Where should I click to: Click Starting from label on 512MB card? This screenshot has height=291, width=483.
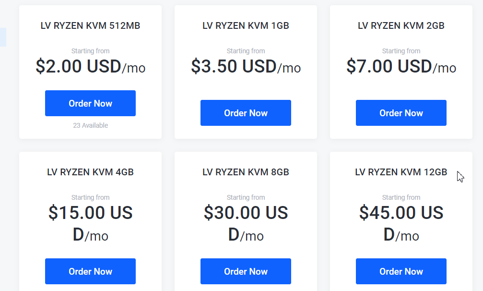click(90, 50)
